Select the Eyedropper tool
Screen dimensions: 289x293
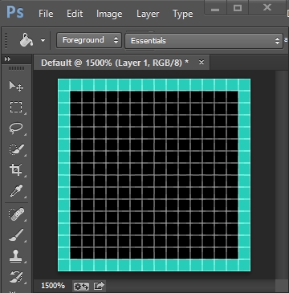[x=16, y=191]
